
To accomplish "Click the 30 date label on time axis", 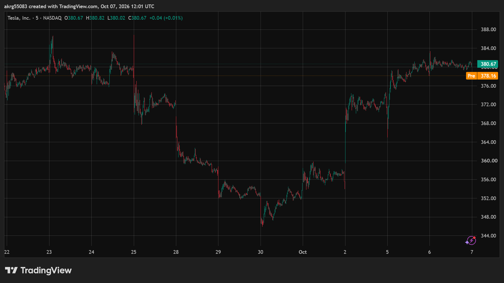I will click(x=261, y=252).
